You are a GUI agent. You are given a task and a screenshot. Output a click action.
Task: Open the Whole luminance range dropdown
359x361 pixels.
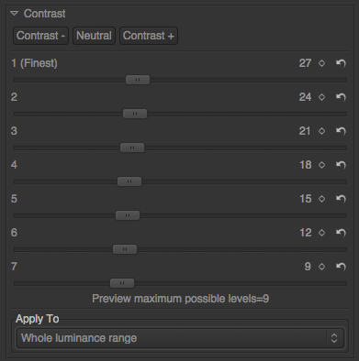[181, 338]
